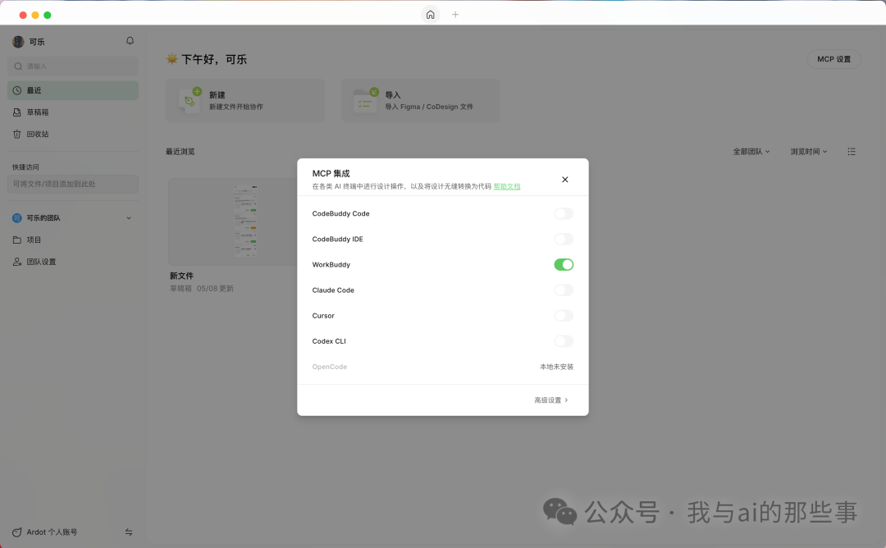The width and height of the screenshot is (886, 548).
Task: Click the 快捷访问 drop area
Action: click(x=73, y=185)
